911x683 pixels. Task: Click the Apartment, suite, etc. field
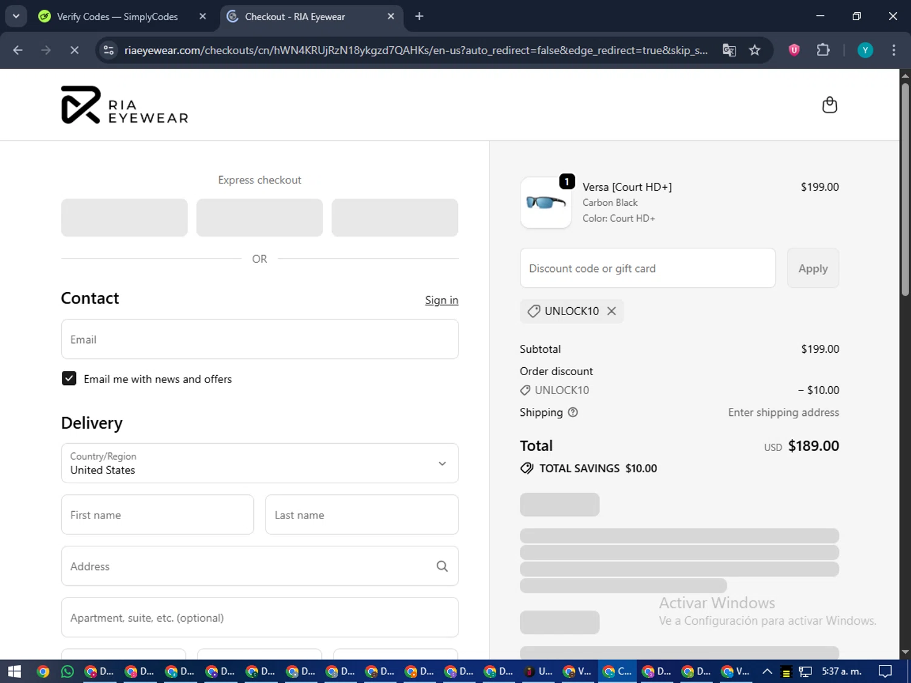coord(260,617)
